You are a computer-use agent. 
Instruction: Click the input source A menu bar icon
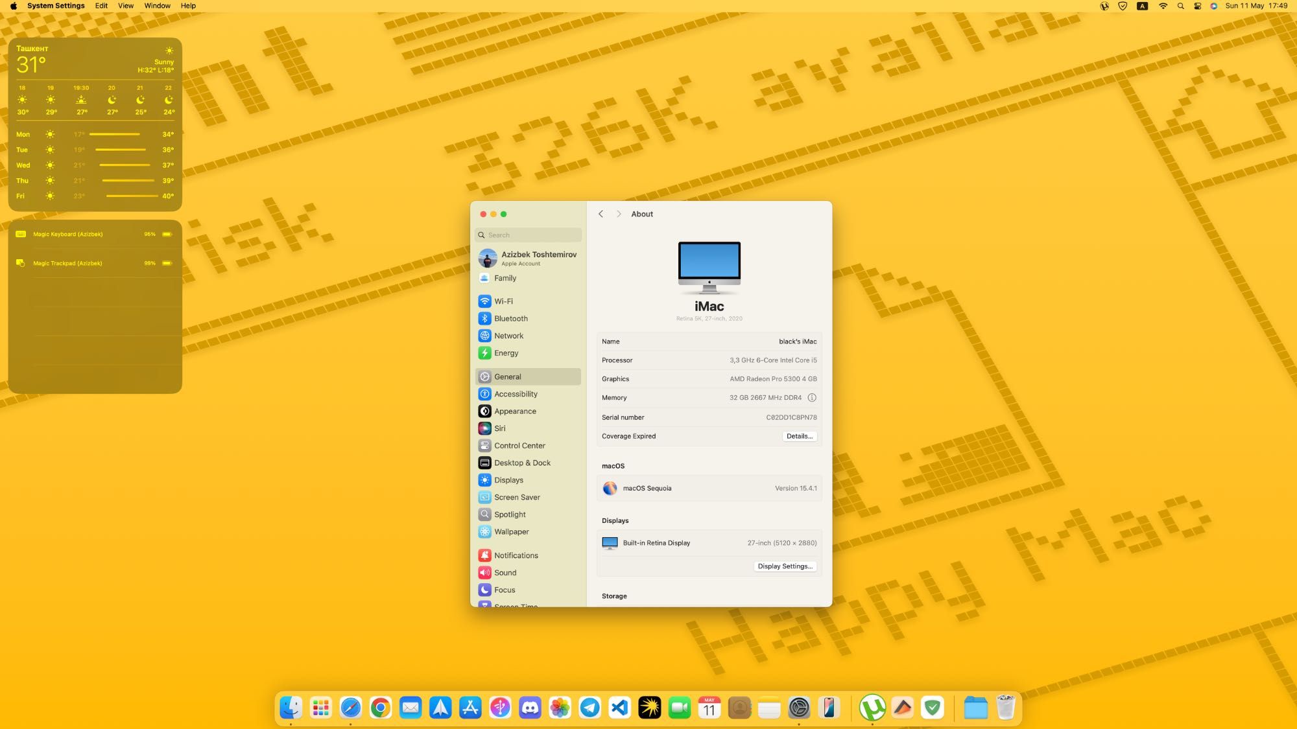(x=1143, y=6)
